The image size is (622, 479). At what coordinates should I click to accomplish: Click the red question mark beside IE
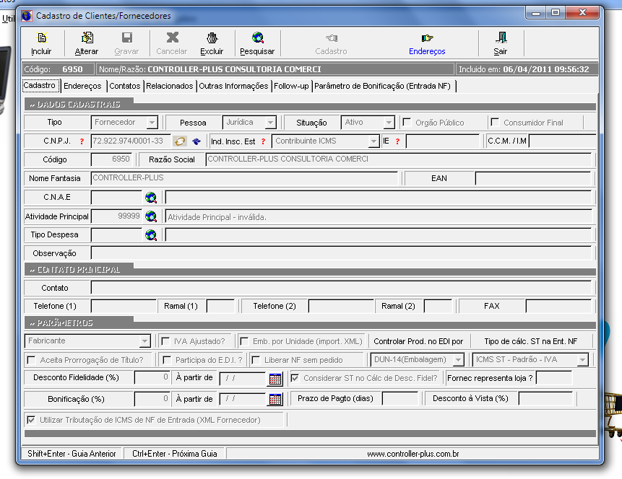click(397, 141)
